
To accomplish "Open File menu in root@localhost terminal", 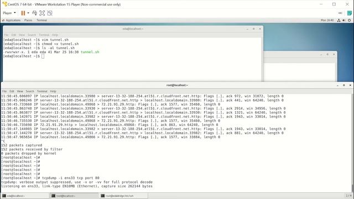I will click(4, 91).
